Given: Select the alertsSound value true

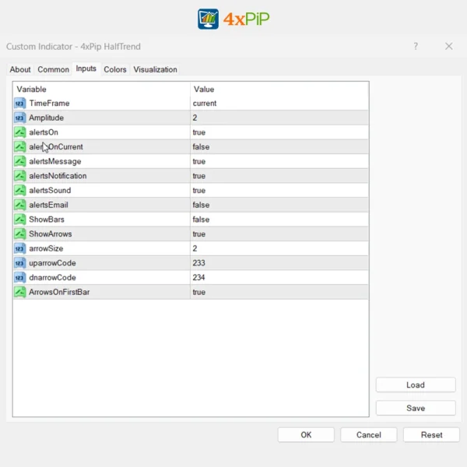Looking at the screenshot, I should pos(199,191).
